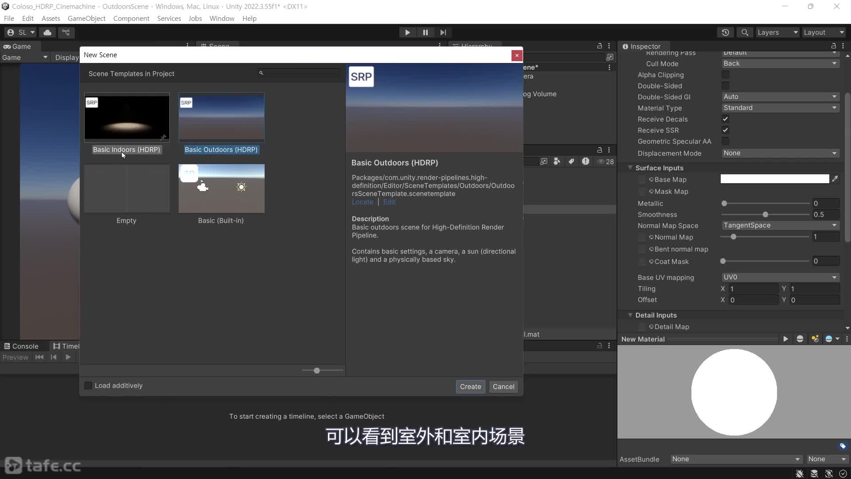The width and height of the screenshot is (851, 479).
Task: Switch to the Console tab
Action: pyautogui.click(x=21, y=346)
